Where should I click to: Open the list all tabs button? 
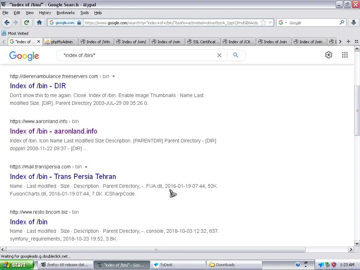point(356,41)
